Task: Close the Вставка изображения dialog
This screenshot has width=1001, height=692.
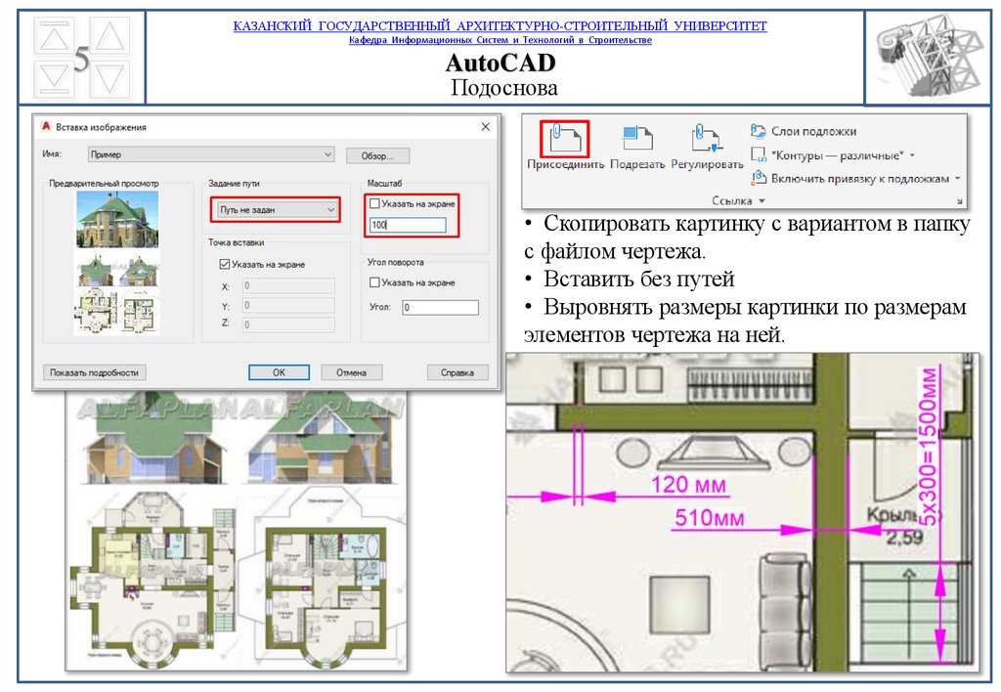Action: [x=485, y=126]
